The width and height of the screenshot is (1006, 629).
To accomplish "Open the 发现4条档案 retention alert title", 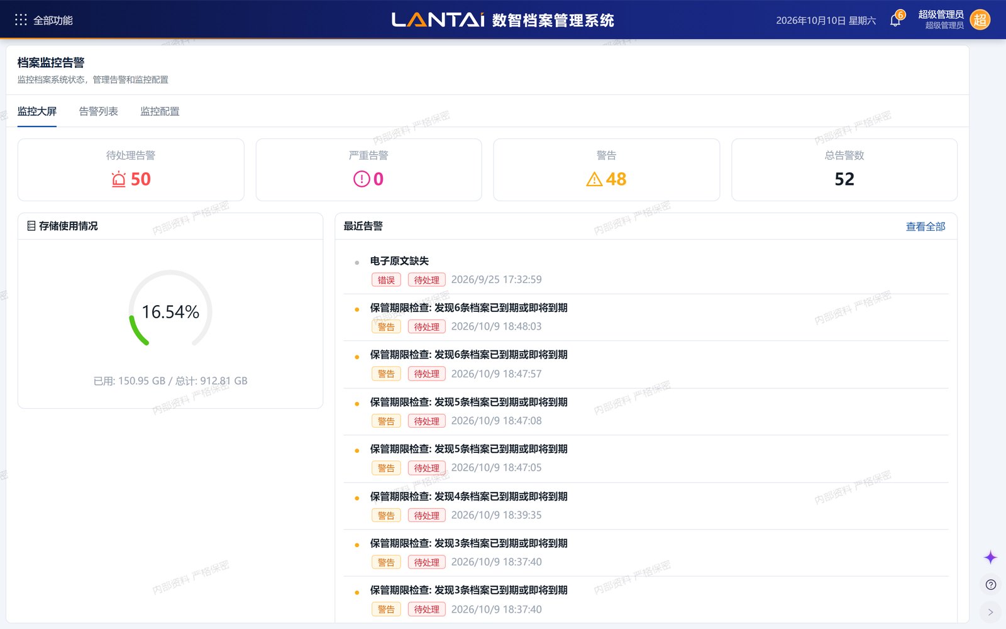I will [x=468, y=496].
